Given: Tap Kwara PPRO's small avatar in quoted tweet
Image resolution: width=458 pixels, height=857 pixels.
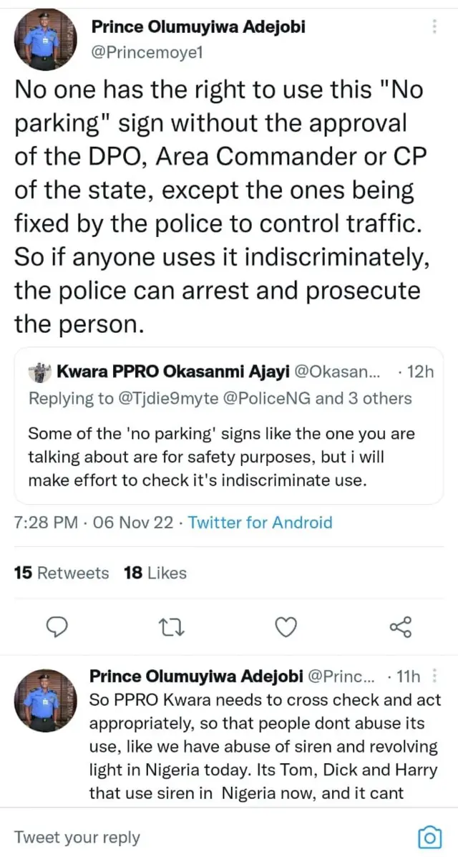Looking at the screenshot, I should point(39,373).
